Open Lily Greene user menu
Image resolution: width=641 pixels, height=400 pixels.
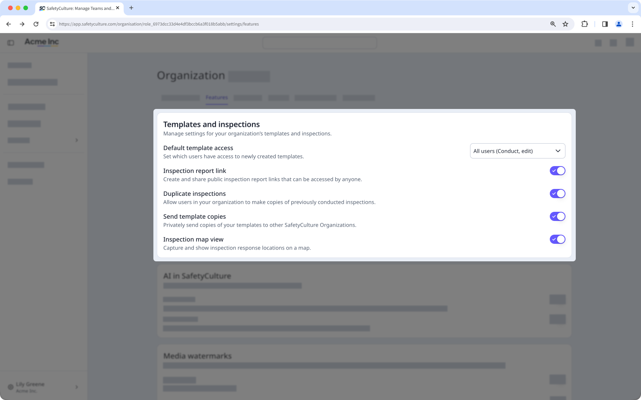pyautogui.click(x=43, y=387)
